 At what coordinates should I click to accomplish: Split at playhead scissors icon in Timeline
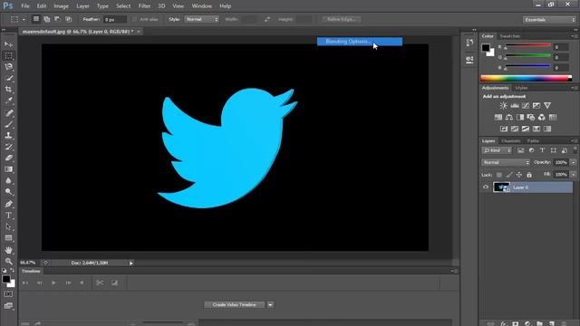tap(100, 283)
